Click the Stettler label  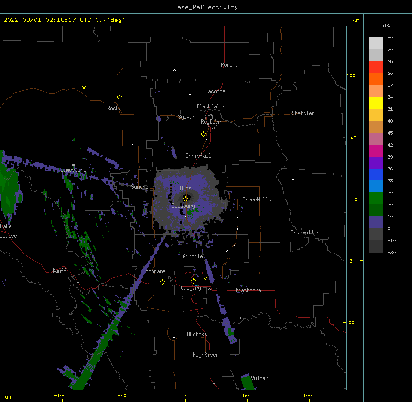coord(303,113)
